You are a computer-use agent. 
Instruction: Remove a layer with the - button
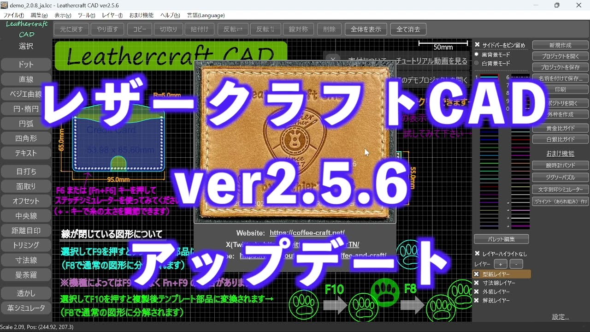pos(516,264)
